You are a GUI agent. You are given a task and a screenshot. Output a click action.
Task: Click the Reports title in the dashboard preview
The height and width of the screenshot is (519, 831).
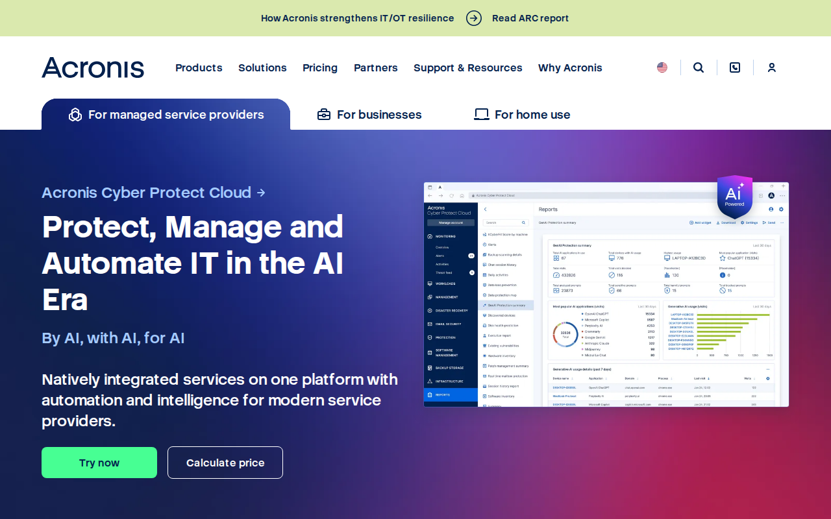click(x=548, y=209)
